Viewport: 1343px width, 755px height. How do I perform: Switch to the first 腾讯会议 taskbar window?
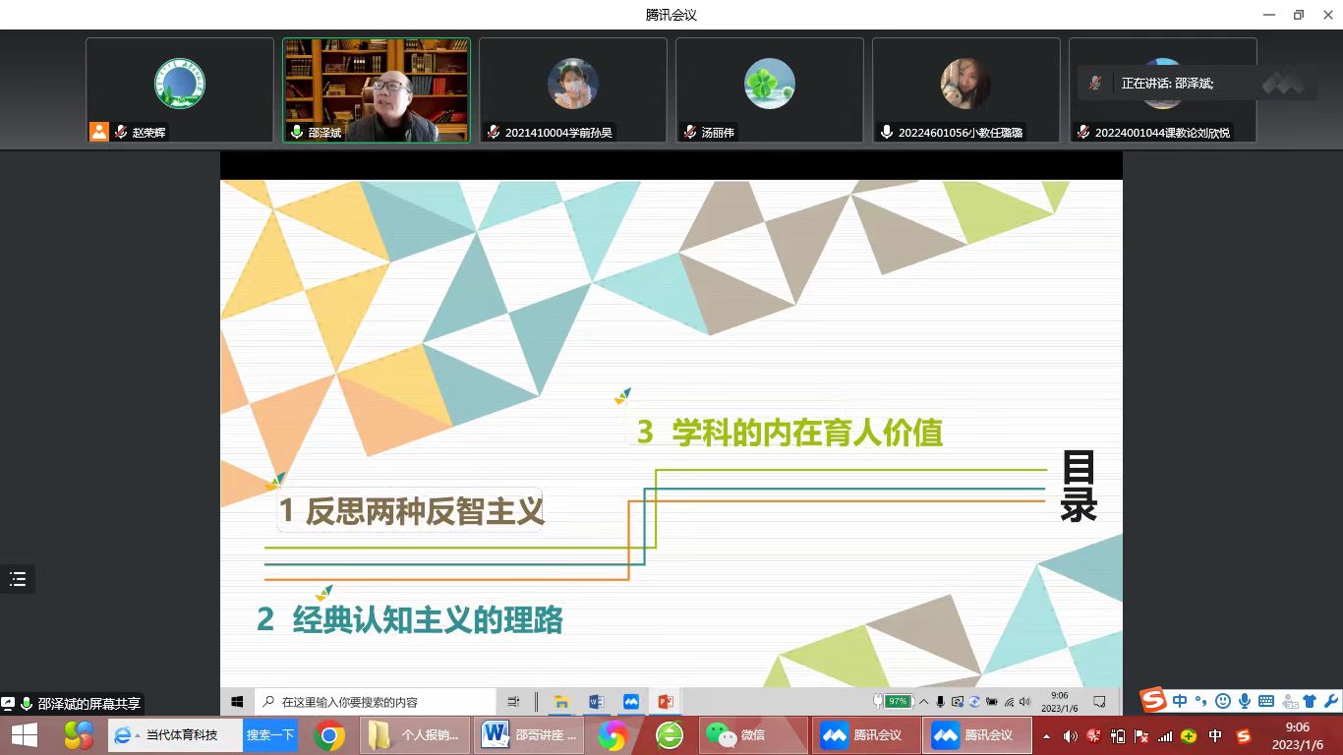point(865,735)
